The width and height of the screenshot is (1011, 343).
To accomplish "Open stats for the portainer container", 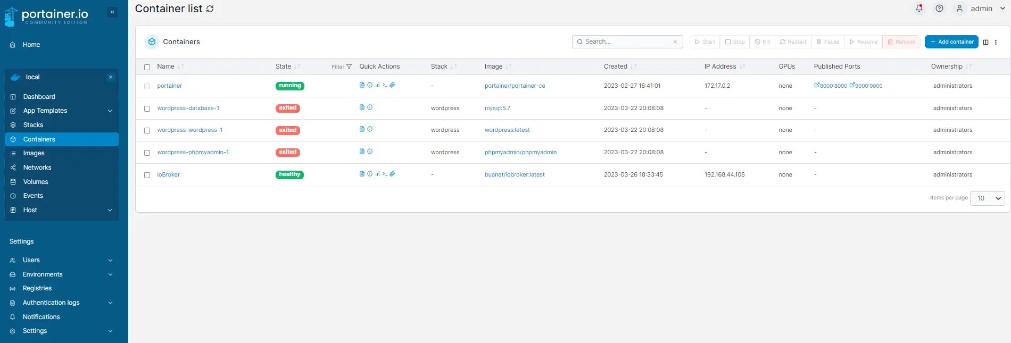I will tap(377, 85).
